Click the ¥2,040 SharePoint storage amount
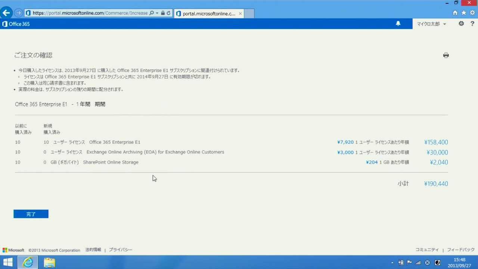Screen dimensions: 478x269 coord(439,162)
